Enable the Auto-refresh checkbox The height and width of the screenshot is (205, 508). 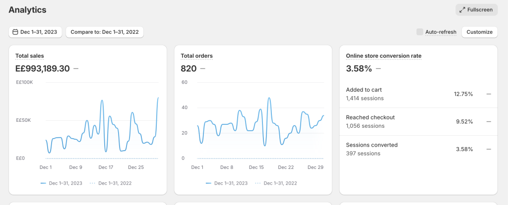(x=420, y=32)
